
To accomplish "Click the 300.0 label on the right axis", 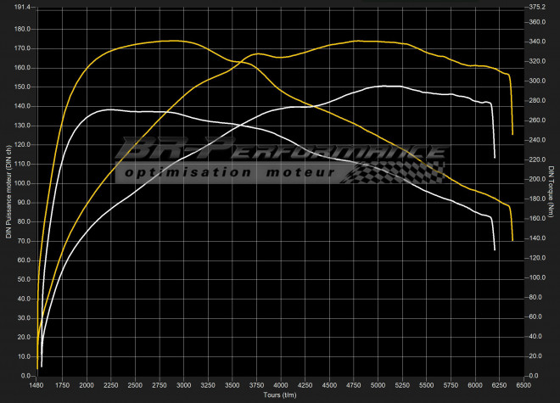I will point(537,81).
